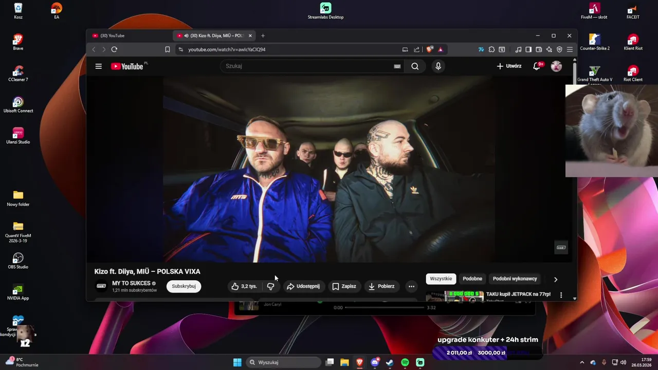Open browser extensions puzzle icon
This screenshot has width=658, height=370.
click(x=491, y=49)
